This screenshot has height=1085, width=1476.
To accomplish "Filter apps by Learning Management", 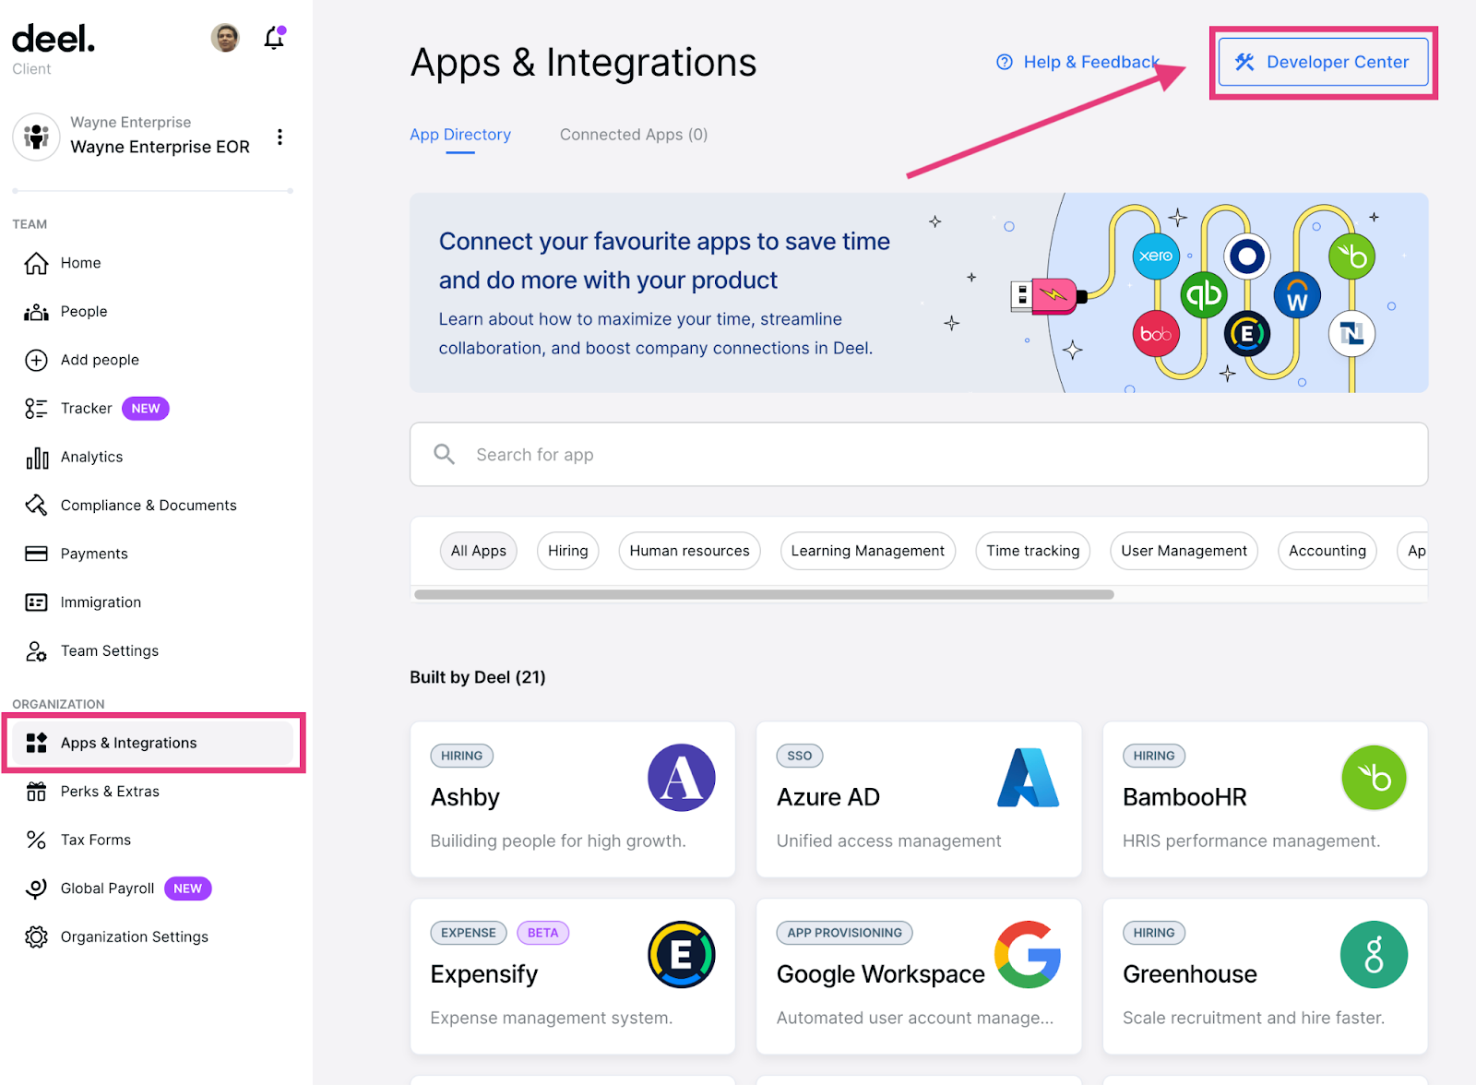I will click(868, 551).
